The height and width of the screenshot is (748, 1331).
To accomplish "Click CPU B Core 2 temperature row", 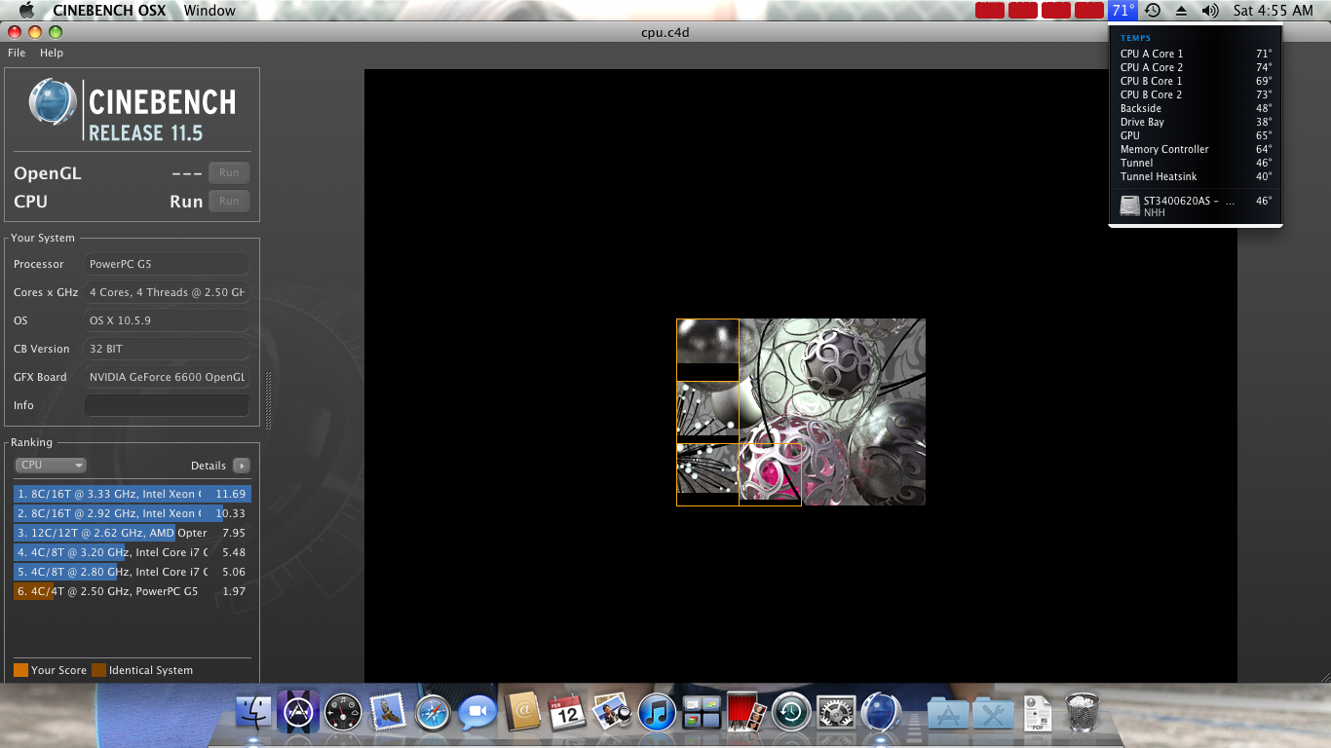I will [1196, 94].
